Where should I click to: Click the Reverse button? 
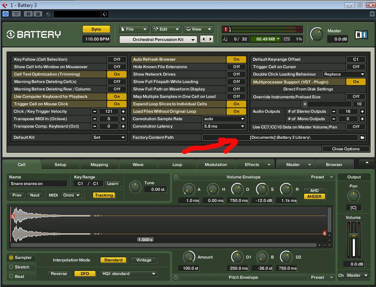[x=59, y=274]
